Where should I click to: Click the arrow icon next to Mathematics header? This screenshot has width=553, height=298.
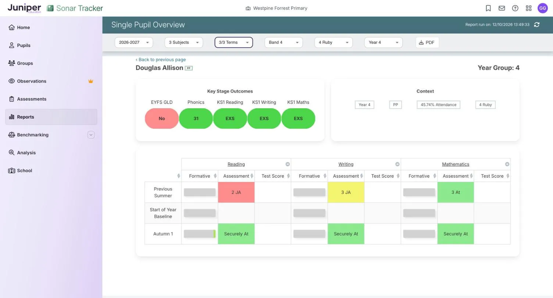507,164
